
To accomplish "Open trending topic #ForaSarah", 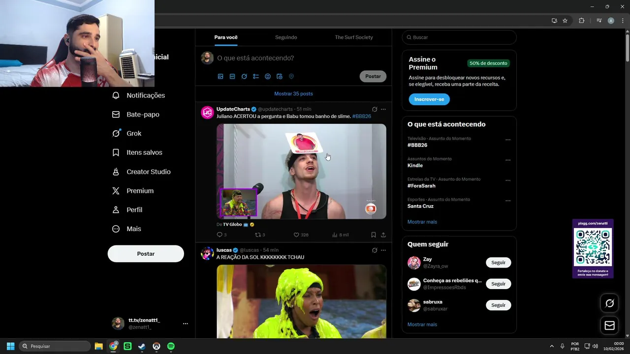I will tap(421, 186).
